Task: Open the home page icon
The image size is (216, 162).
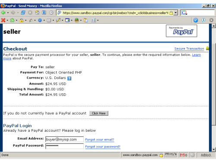Action: (x=37, y=13)
